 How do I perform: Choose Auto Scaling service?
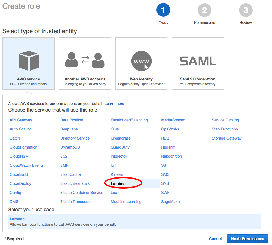coord(21,129)
